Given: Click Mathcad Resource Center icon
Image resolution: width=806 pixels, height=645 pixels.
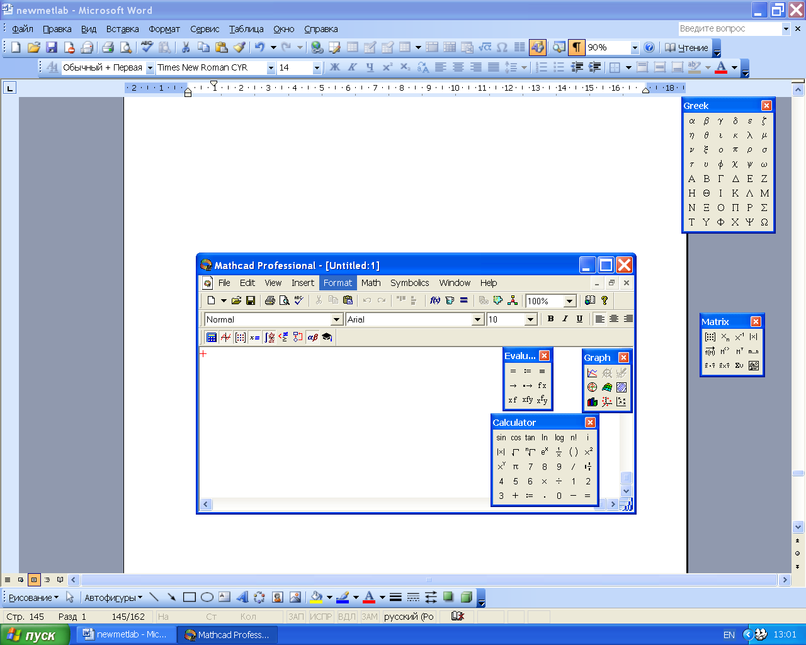Looking at the screenshot, I should (x=590, y=300).
